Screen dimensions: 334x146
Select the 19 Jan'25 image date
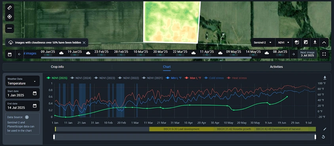(x=74, y=53)
